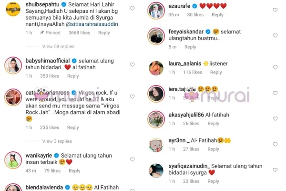The height and width of the screenshot is (191, 286).
Task: Like ezaurafe's red hearts comment
Action: 275,10
